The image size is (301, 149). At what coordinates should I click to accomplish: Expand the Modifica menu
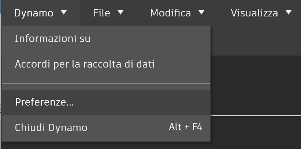pyautogui.click(x=177, y=13)
